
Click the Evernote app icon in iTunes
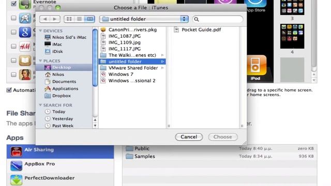point(25,5)
